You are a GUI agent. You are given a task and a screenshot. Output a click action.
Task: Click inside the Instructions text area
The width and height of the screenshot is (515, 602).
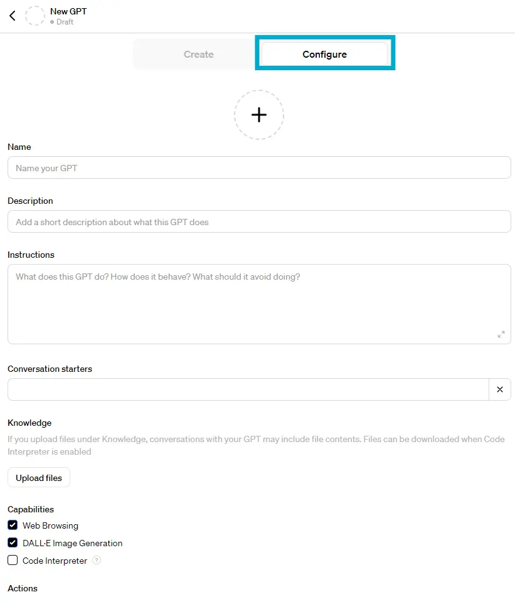coord(259,304)
